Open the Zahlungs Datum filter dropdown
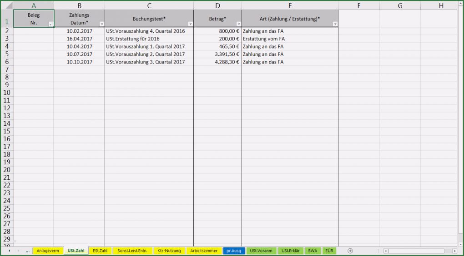Screen dimensions: 464x256 (101, 24)
